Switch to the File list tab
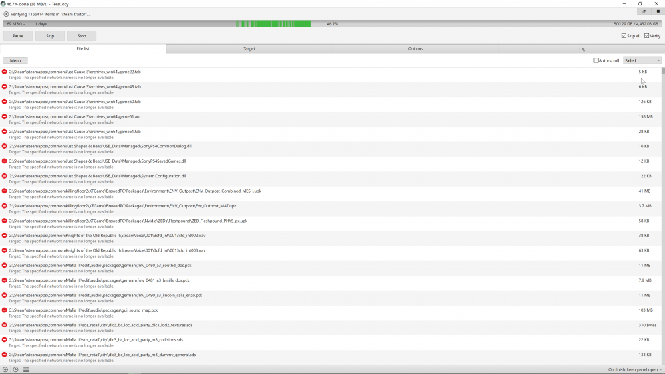 pos(83,48)
